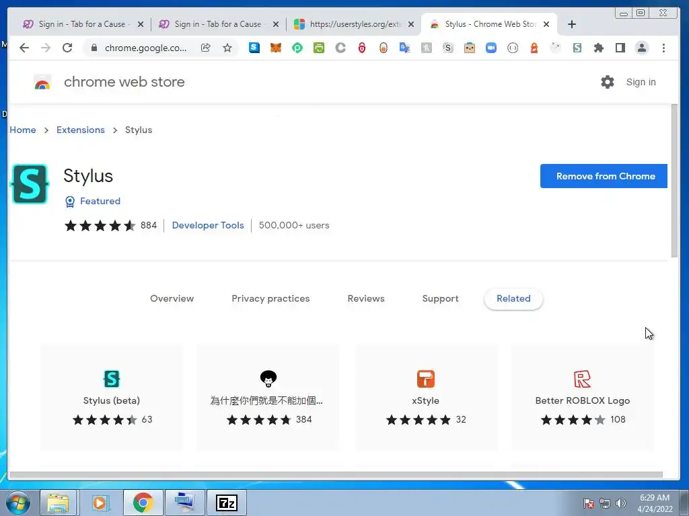
Task: Click the forward navigation arrow
Action: 46,48
